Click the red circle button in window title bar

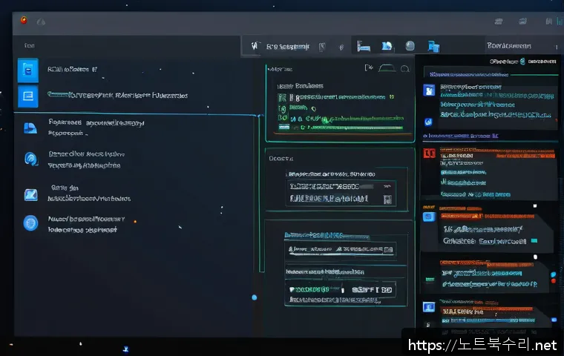tap(24, 20)
